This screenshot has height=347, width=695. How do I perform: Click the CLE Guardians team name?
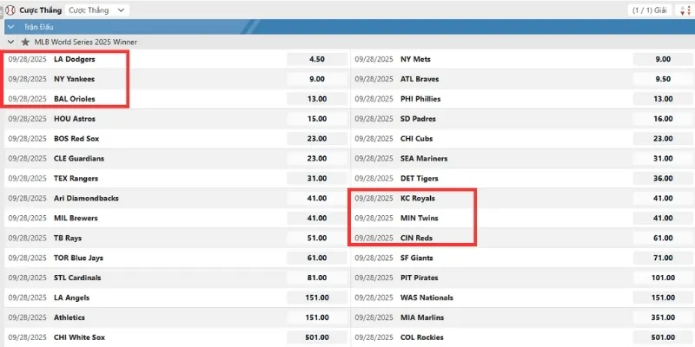(79, 159)
